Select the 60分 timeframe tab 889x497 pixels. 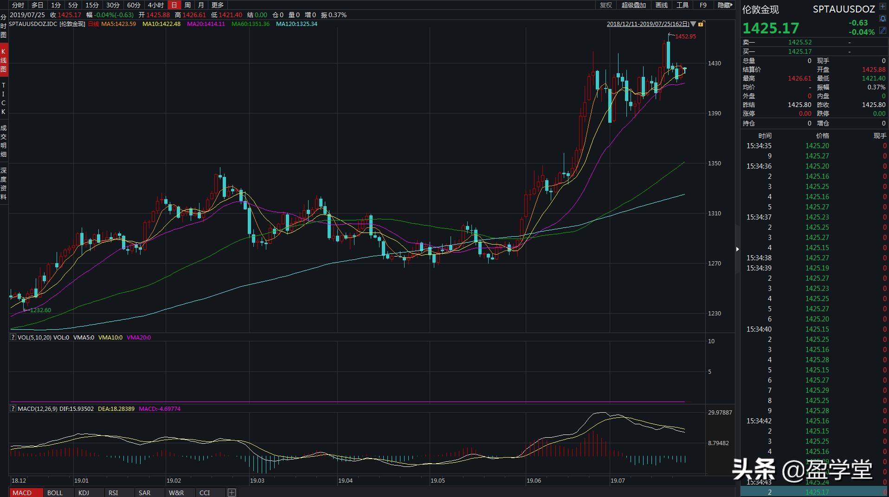[133, 5]
